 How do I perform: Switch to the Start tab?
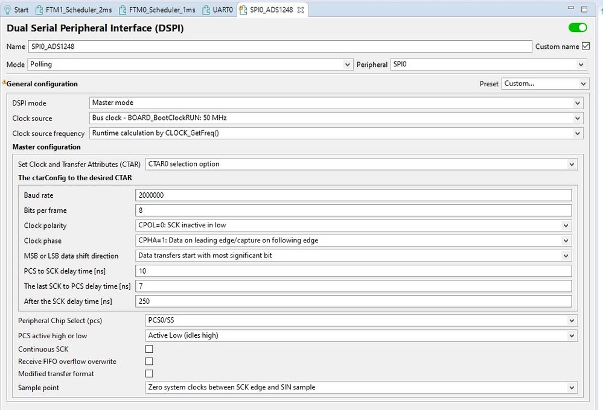(16, 10)
